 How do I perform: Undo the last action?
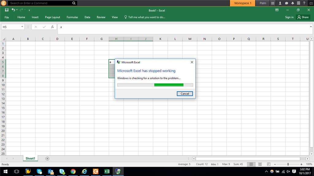[13, 9]
